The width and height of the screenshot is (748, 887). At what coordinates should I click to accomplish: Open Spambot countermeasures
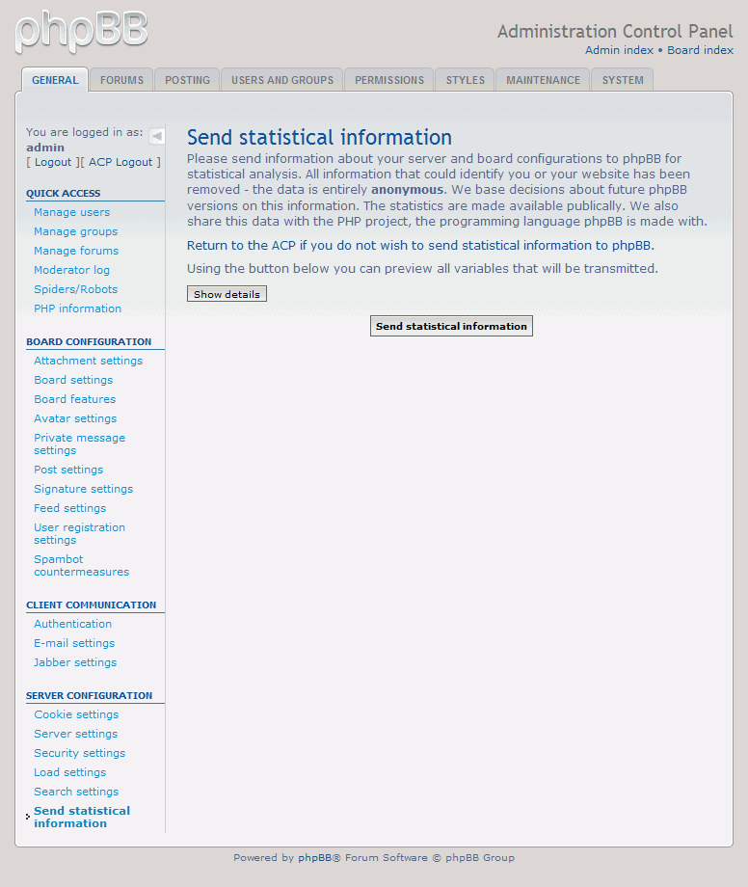click(81, 565)
